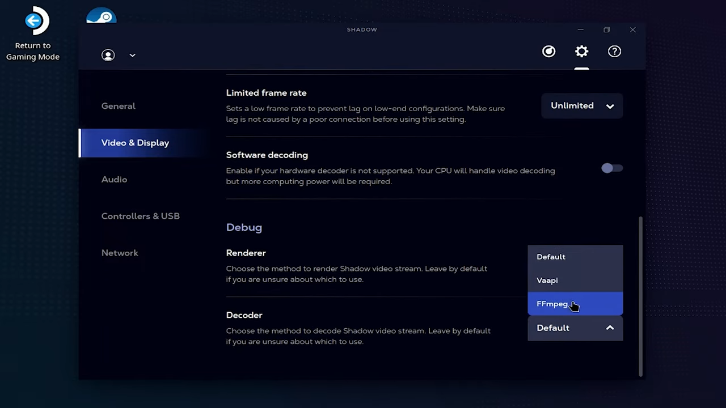
Task: Switch to the General settings tab
Action: click(x=118, y=106)
